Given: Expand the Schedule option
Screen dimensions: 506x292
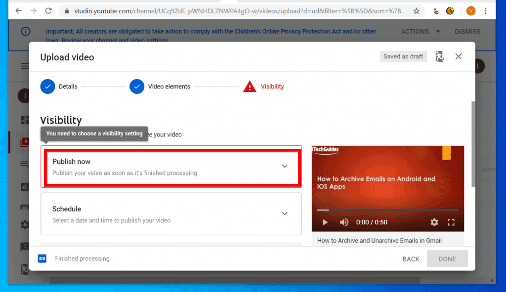Looking at the screenshot, I should tap(171, 214).
